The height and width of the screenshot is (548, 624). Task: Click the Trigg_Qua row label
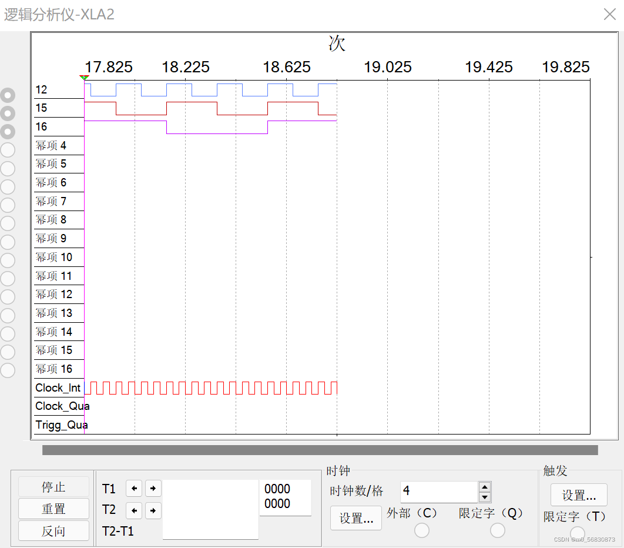click(62, 425)
